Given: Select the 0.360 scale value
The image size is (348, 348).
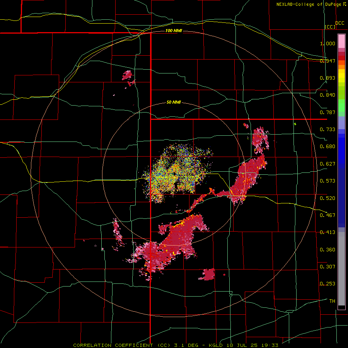Looking at the screenshot, I should (x=328, y=250).
